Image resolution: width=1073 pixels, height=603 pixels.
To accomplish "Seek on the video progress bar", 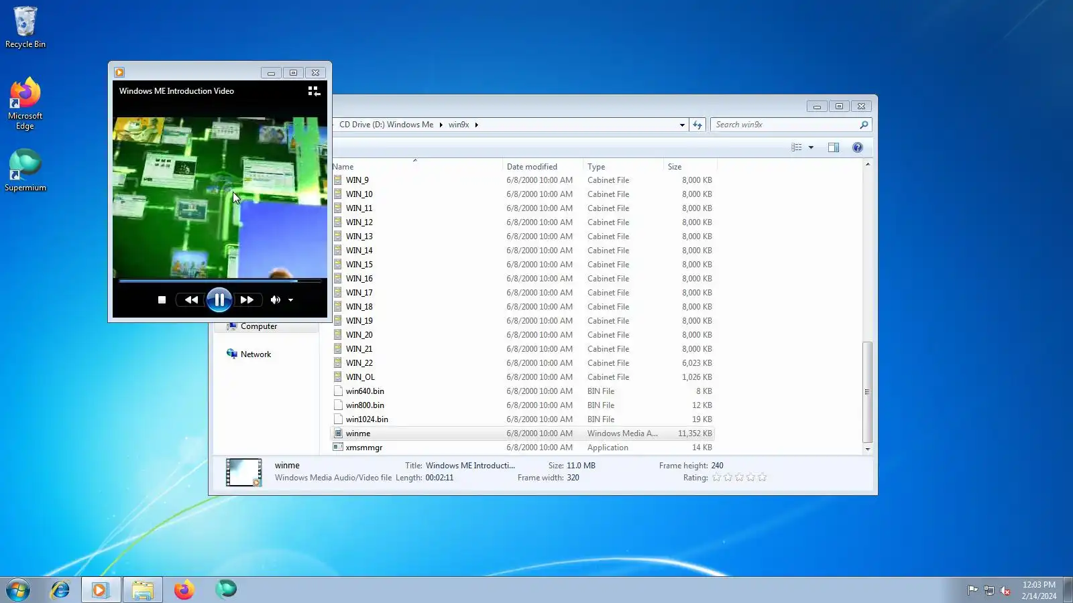I will click(x=220, y=281).
